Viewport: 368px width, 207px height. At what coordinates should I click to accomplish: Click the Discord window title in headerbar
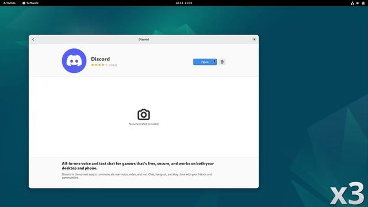click(144, 40)
